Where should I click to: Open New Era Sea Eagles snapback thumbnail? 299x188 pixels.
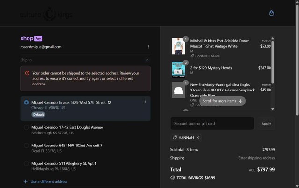pos(178,90)
